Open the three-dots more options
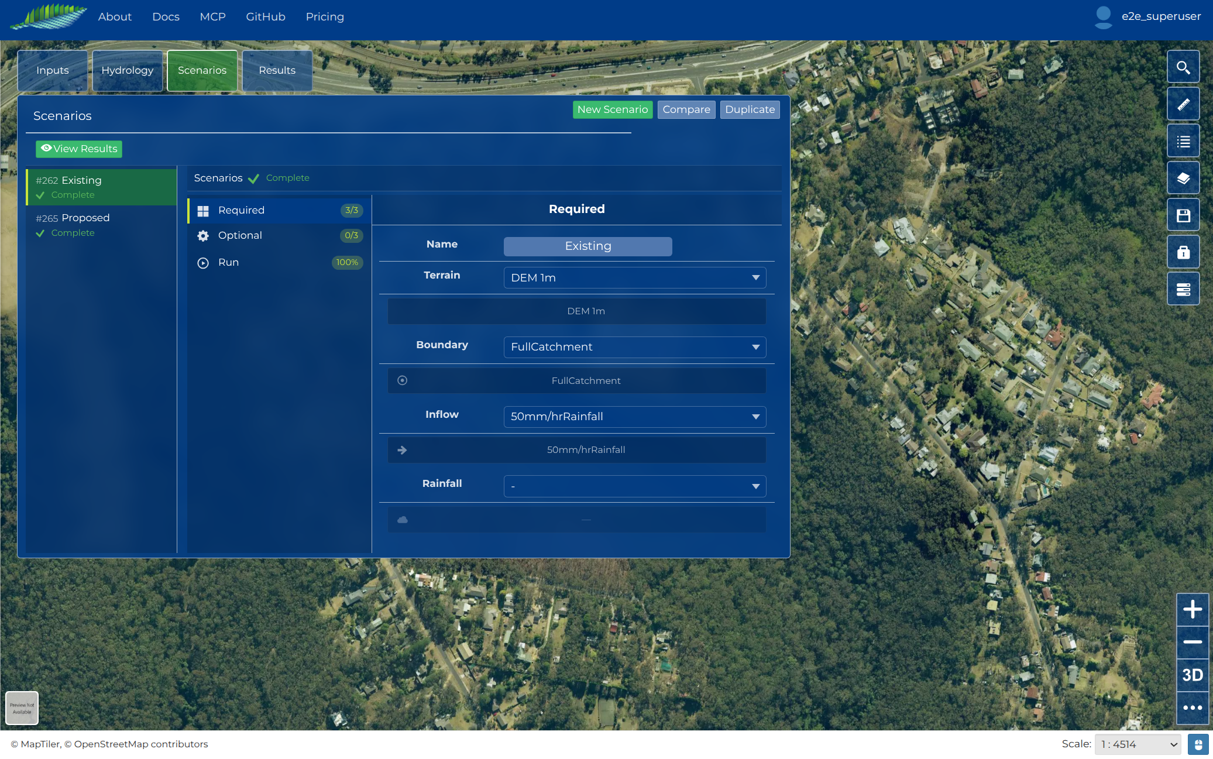 click(1192, 708)
